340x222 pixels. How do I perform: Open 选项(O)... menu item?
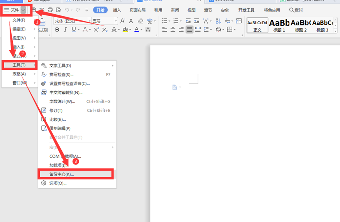(x=77, y=183)
